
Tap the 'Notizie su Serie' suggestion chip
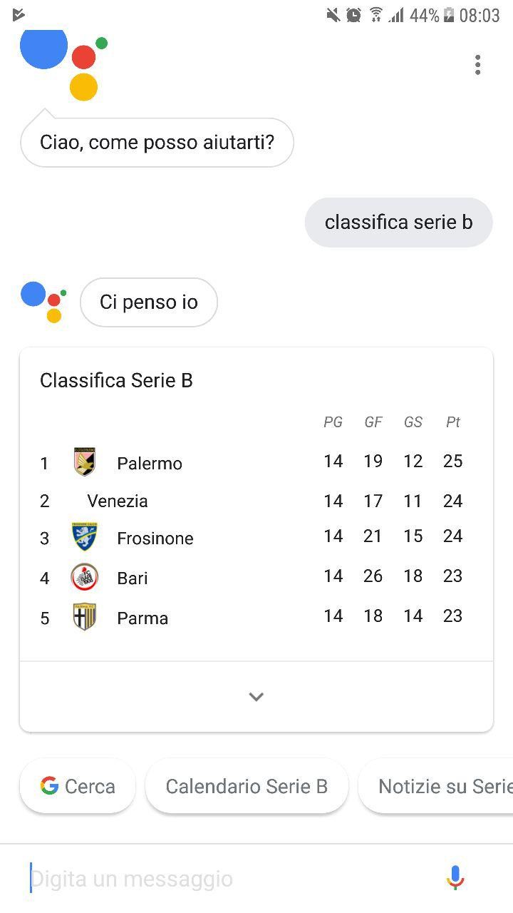[438, 786]
